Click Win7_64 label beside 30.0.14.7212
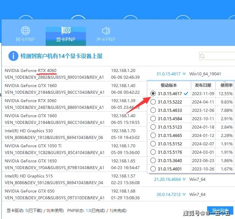Viewport: 235px width, 219px height. tap(197, 194)
